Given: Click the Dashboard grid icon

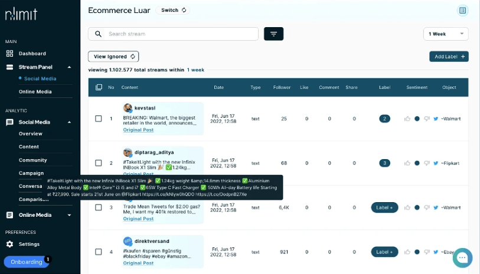Looking at the screenshot, I should click(x=10, y=54).
